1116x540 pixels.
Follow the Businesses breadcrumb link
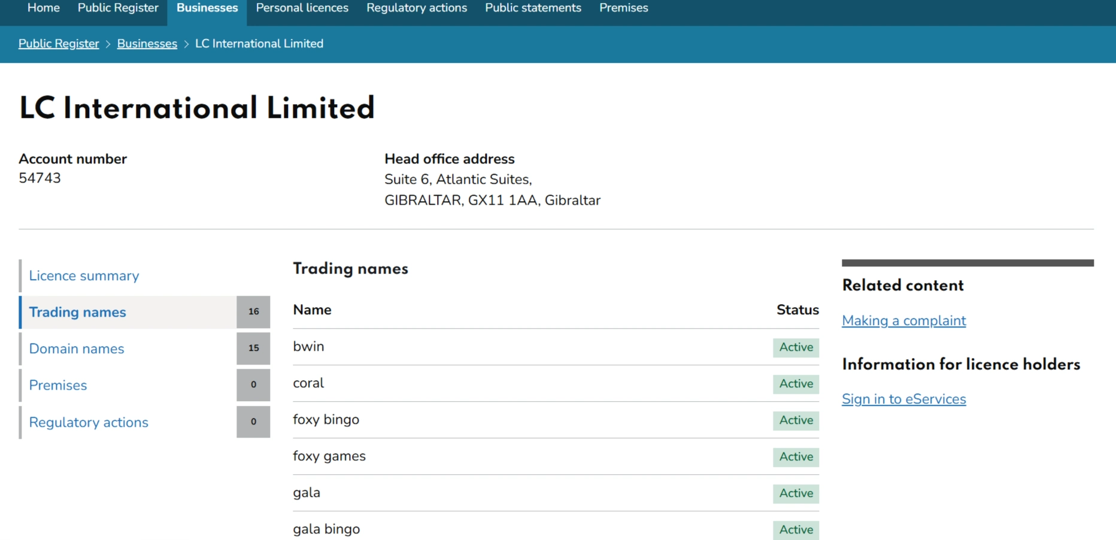tap(147, 44)
